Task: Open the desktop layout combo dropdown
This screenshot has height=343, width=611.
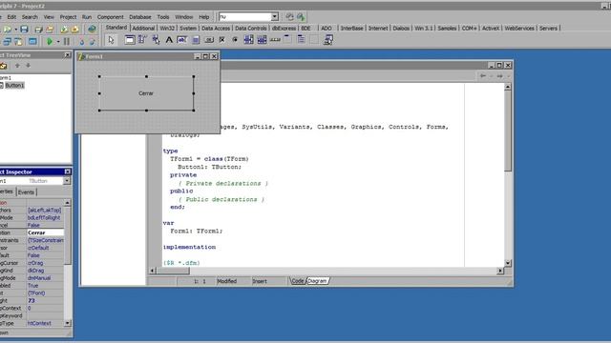Action: point(275,17)
